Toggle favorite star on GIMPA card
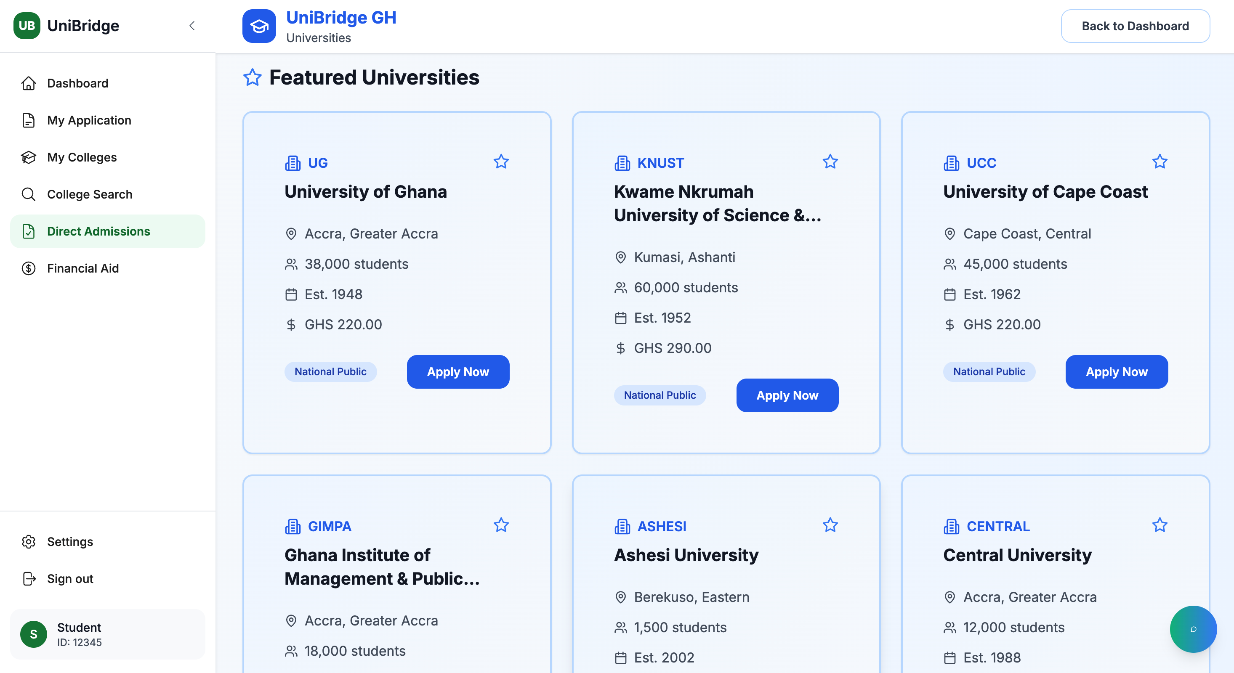1234x673 pixels. click(x=500, y=525)
